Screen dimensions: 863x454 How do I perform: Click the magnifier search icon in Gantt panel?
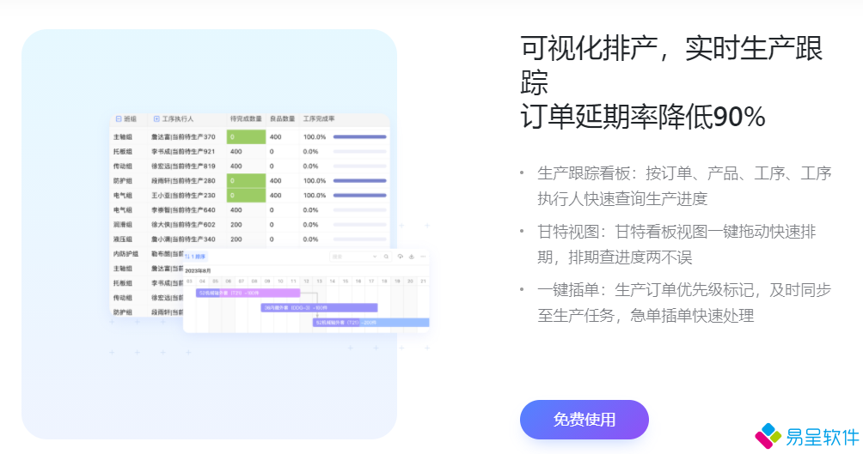(x=387, y=257)
